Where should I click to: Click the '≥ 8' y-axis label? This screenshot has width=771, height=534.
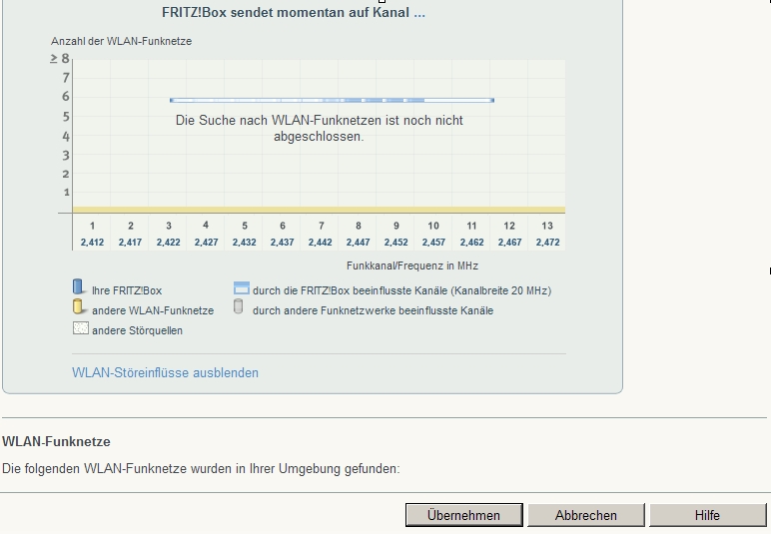[60, 59]
